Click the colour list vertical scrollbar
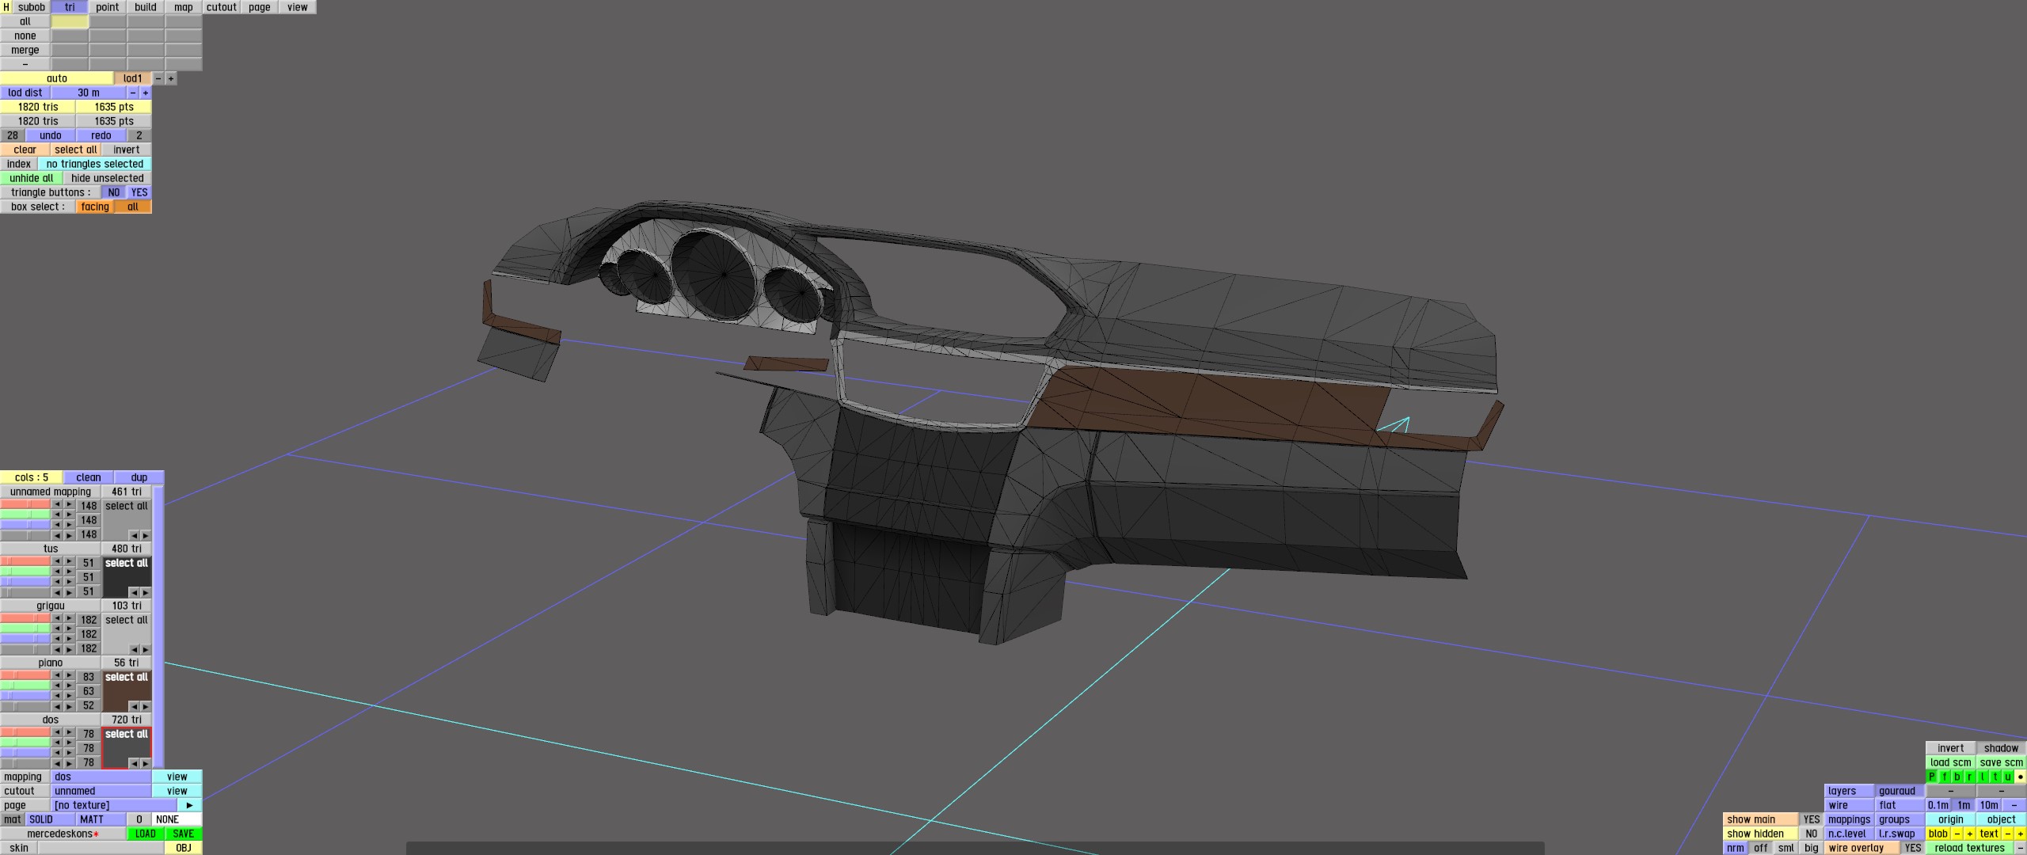The image size is (2027, 855). pos(159,625)
